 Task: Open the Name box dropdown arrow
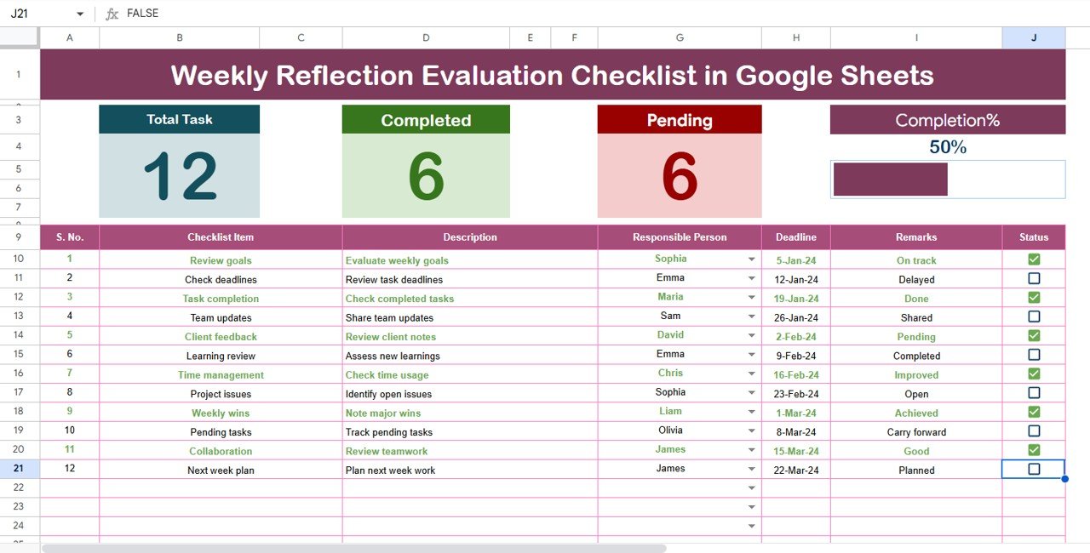point(80,14)
